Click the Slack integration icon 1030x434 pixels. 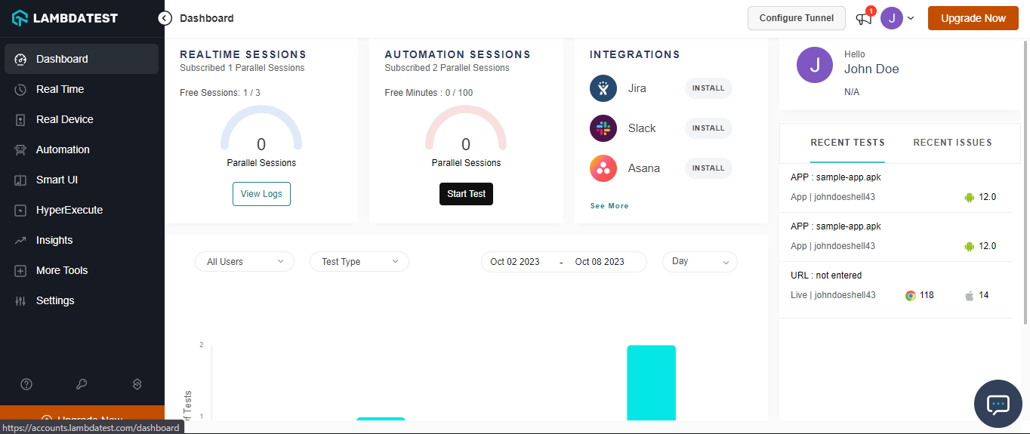pos(603,128)
